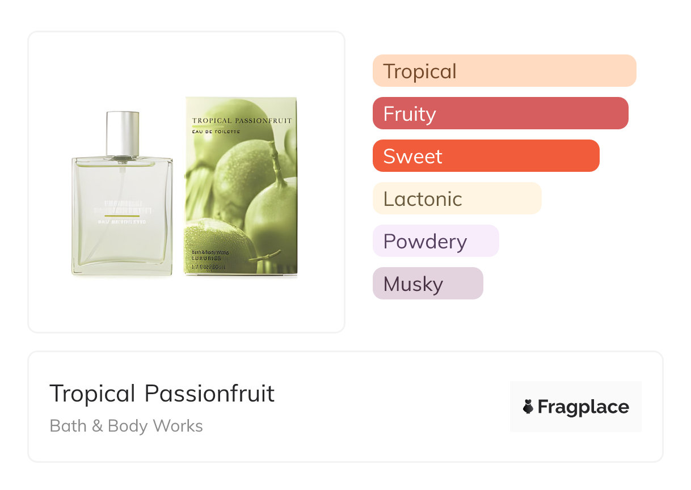Open the perfume bottle image
691x490 pixels.
(x=122, y=216)
